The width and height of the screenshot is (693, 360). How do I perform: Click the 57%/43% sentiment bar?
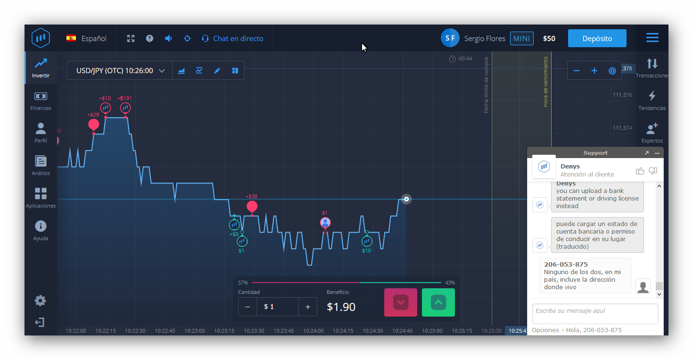pos(346,283)
